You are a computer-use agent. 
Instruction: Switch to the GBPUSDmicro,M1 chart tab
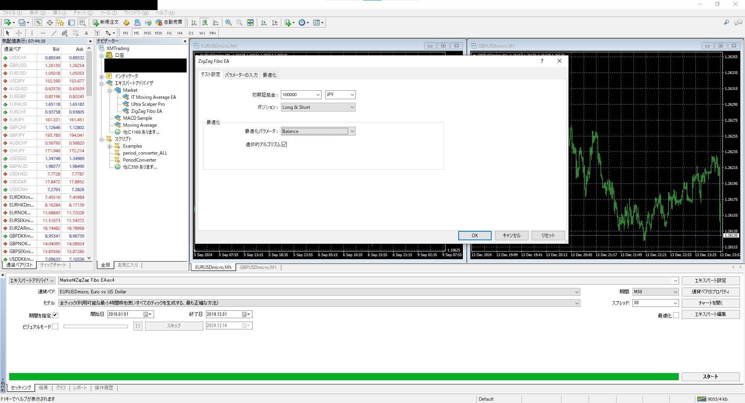258,267
